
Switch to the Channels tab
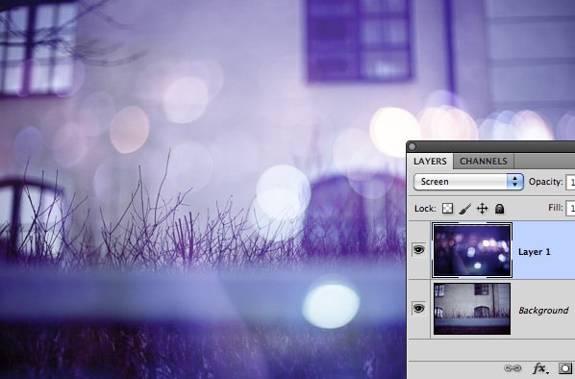(x=484, y=161)
